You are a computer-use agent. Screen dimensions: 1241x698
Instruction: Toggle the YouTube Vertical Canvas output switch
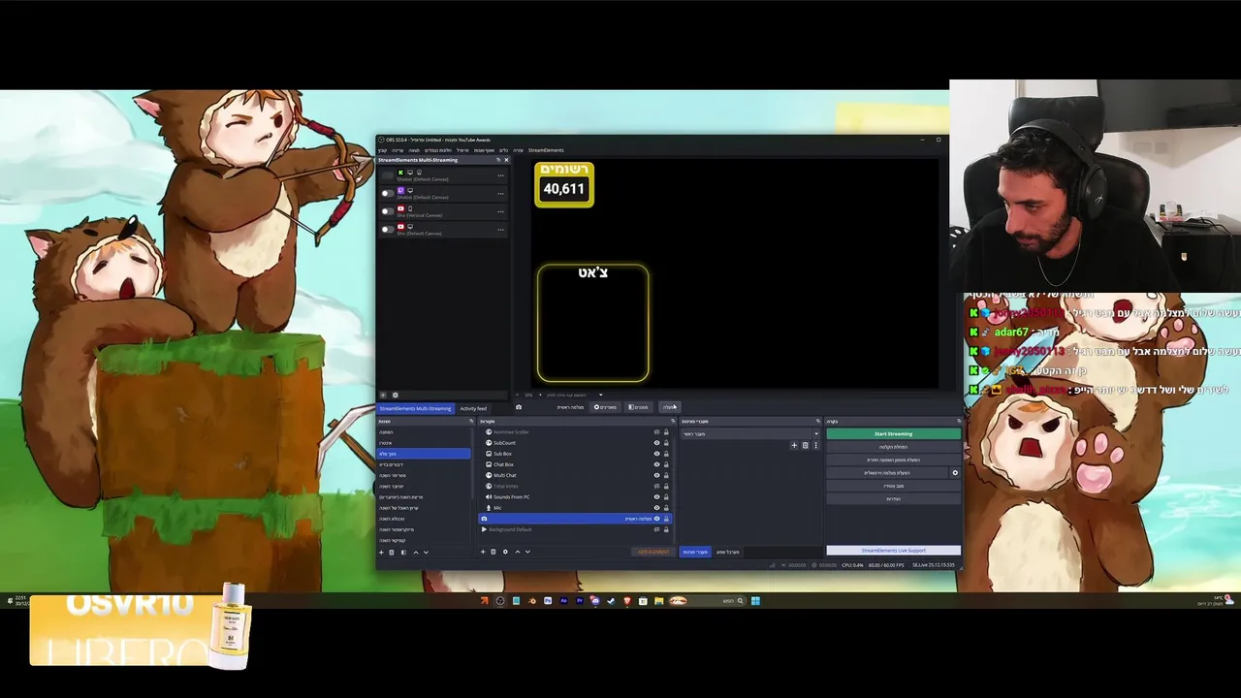point(388,211)
